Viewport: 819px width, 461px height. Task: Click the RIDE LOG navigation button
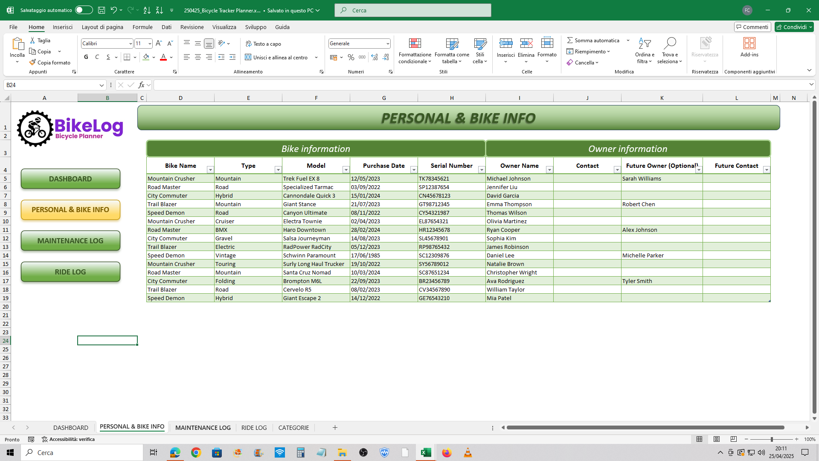coord(70,272)
